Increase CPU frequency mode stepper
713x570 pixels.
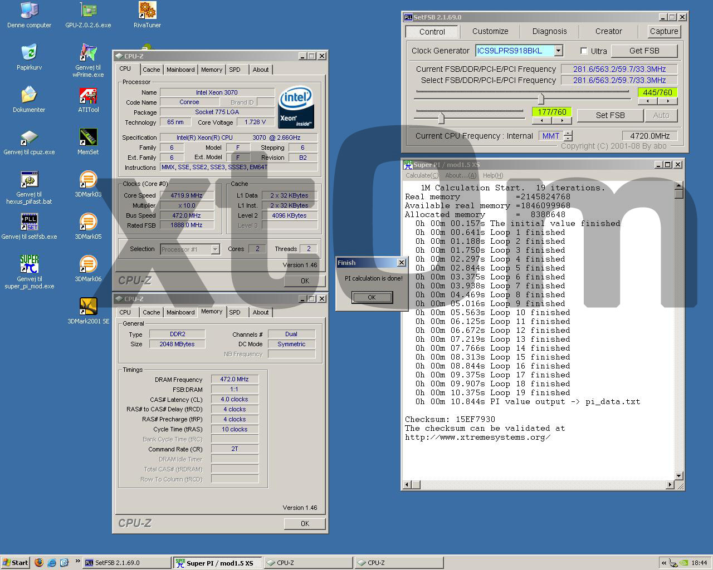point(568,133)
